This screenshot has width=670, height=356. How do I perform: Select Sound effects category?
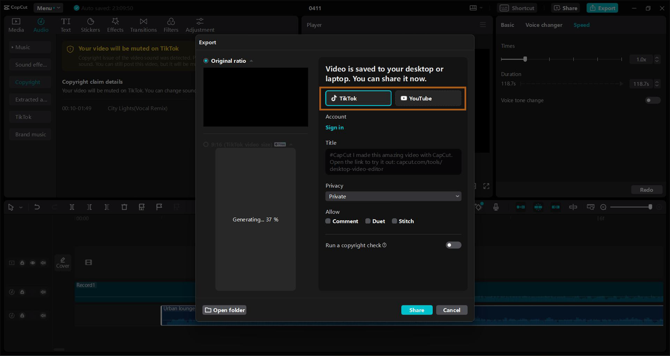tap(30, 65)
